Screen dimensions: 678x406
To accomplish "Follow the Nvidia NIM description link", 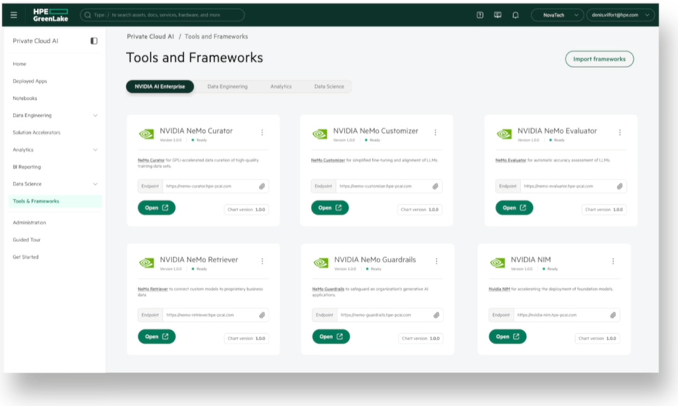I will [x=499, y=289].
